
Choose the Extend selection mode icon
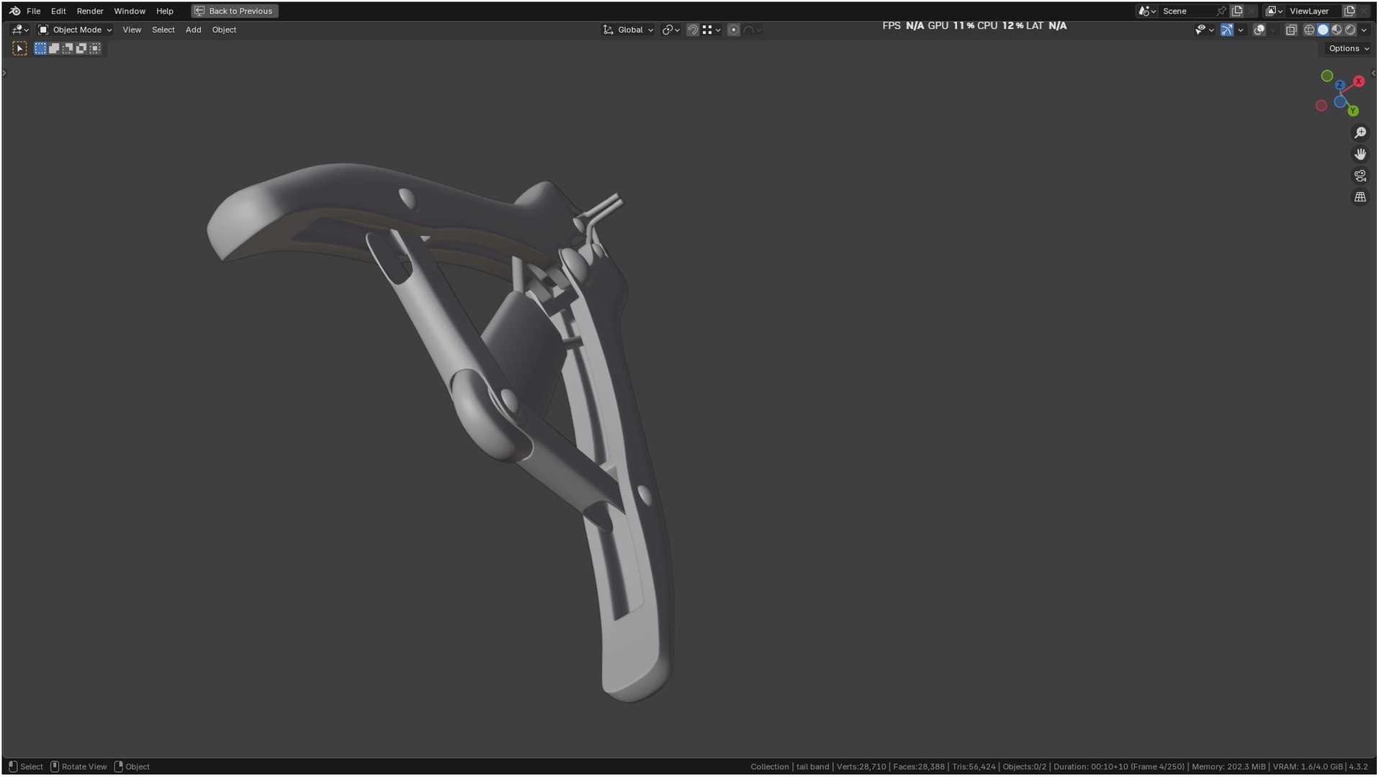click(54, 48)
